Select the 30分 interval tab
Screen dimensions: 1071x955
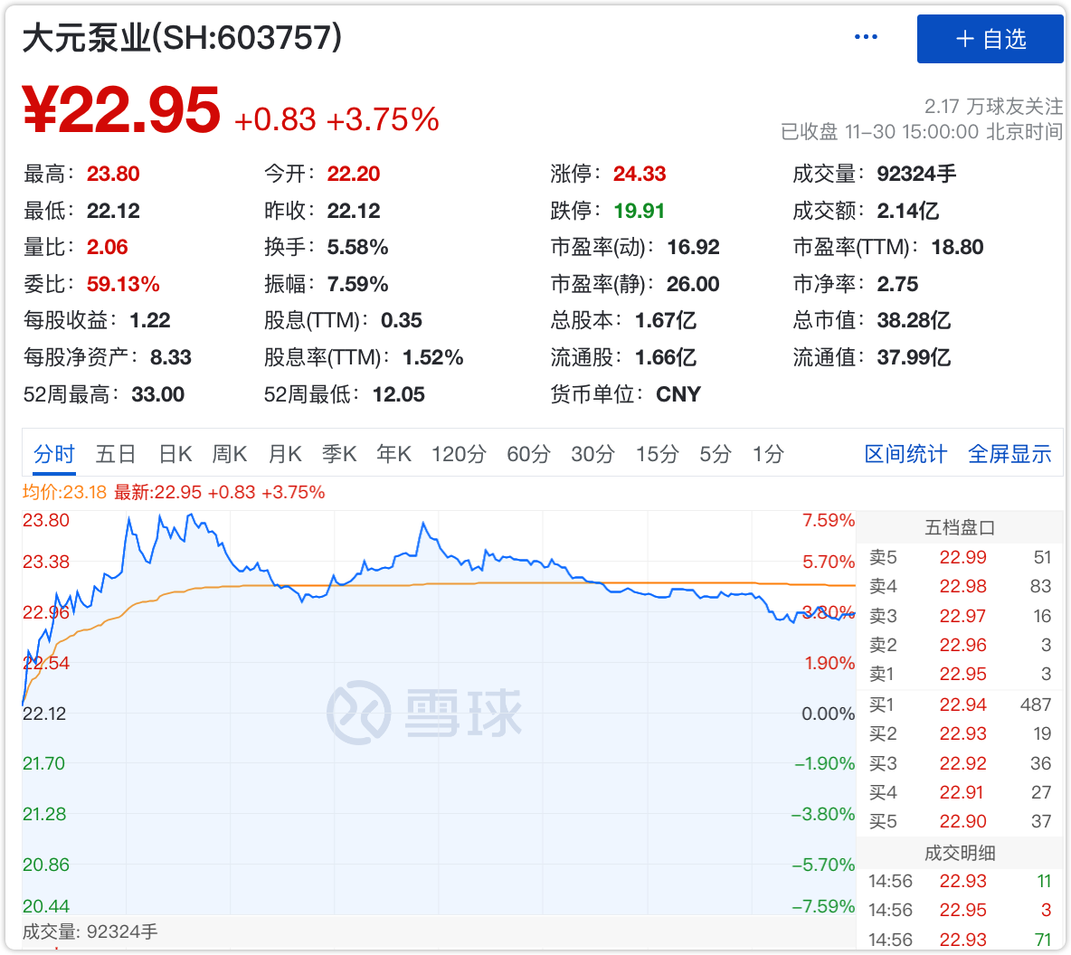(592, 454)
